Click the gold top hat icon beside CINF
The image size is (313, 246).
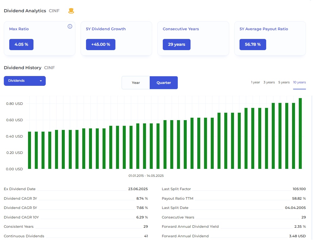tap(71, 11)
